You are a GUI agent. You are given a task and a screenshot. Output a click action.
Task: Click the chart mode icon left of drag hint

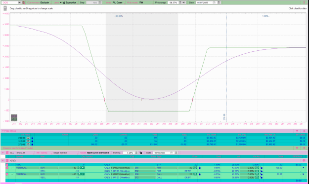[5, 8]
